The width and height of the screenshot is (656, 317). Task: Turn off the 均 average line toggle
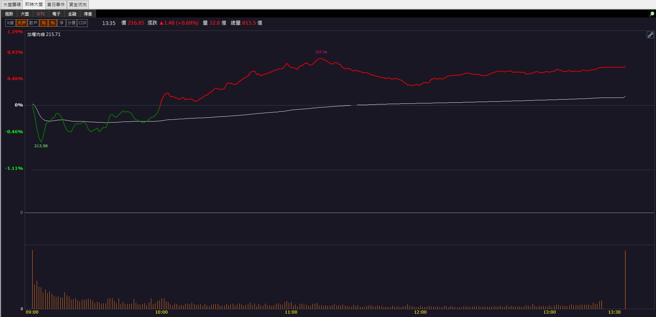[x=44, y=23]
